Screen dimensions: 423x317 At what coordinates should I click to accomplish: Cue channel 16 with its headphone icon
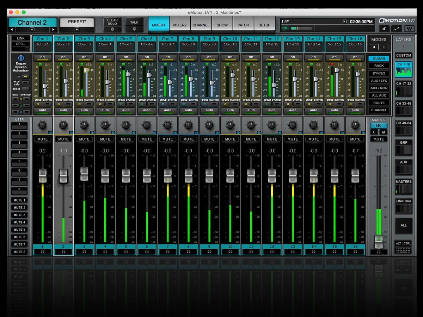pyautogui.click(x=355, y=251)
